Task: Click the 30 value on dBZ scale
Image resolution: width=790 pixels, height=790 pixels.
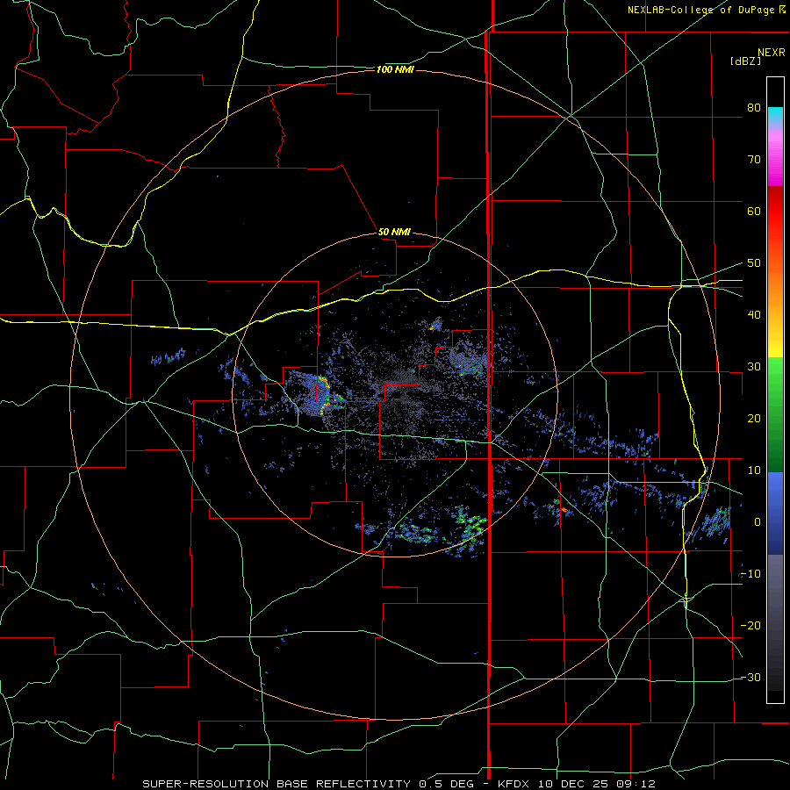Action: coord(754,366)
